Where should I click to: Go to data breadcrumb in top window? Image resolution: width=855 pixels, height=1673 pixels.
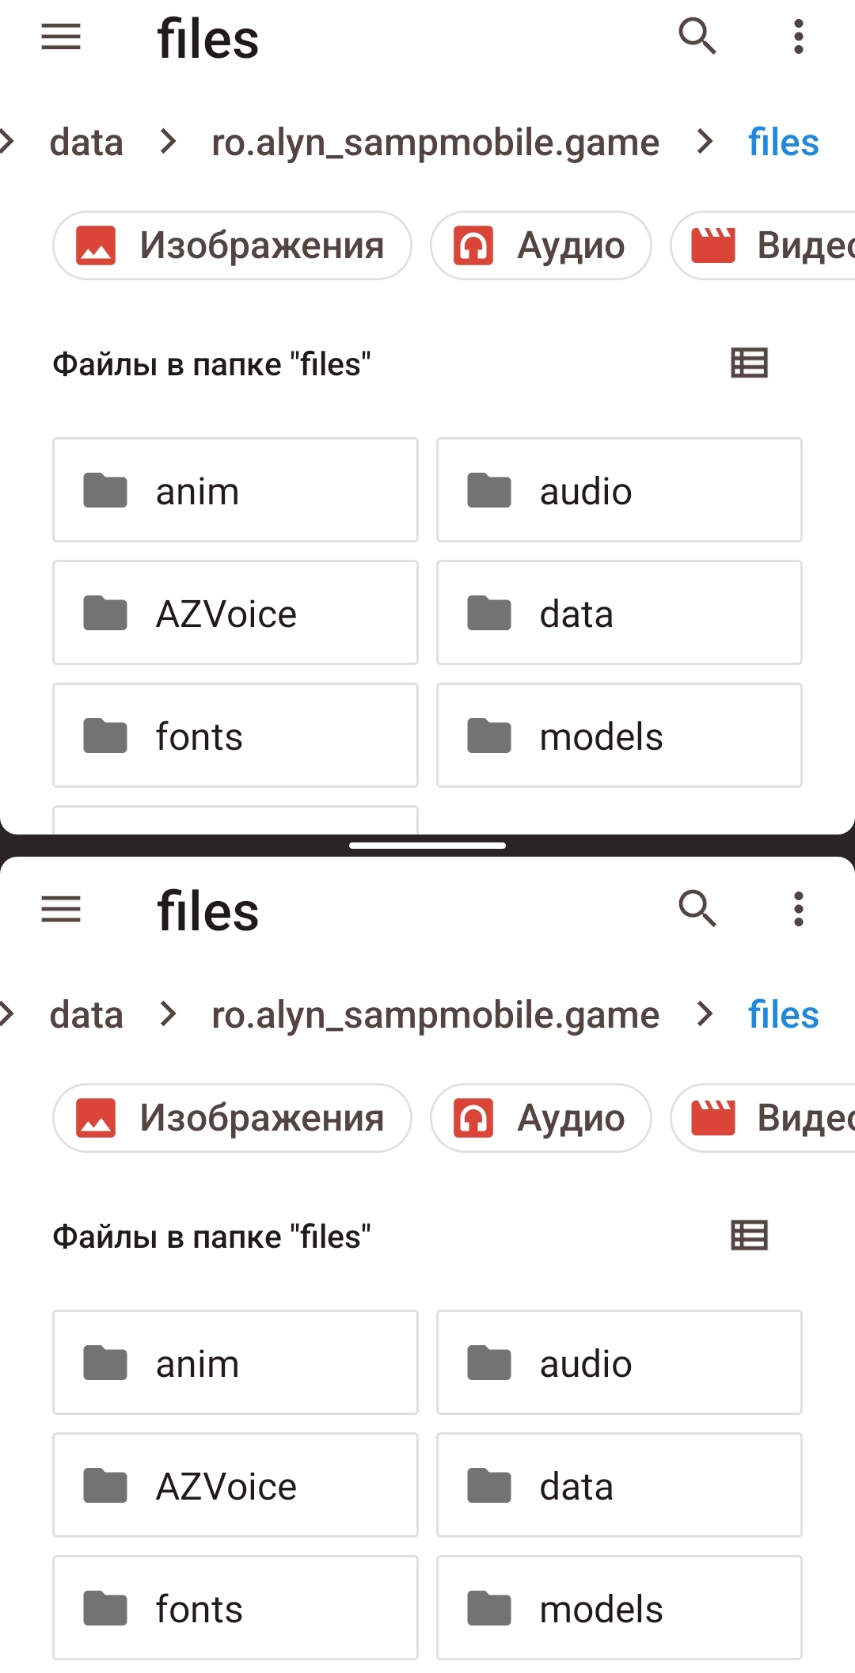click(x=86, y=143)
